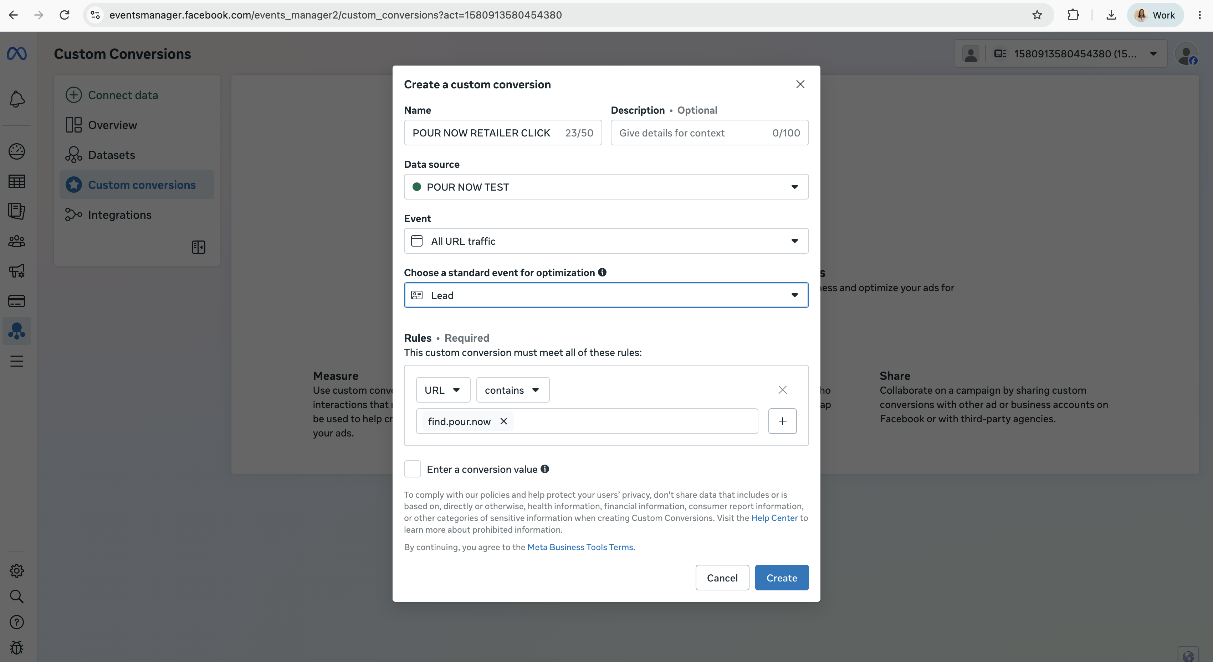The height and width of the screenshot is (662, 1213).
Task: Click the Description input field
Action: (709, 133)
